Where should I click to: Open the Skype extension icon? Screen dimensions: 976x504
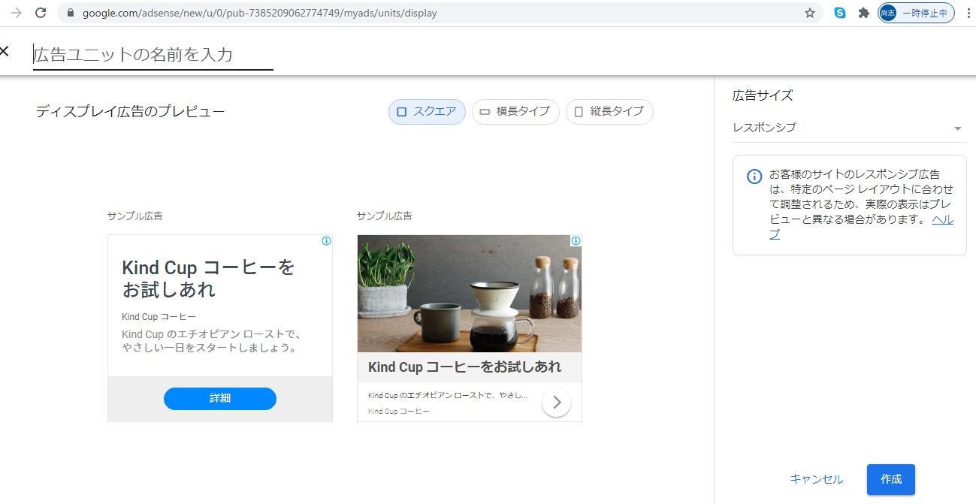(x=840, y=13)
